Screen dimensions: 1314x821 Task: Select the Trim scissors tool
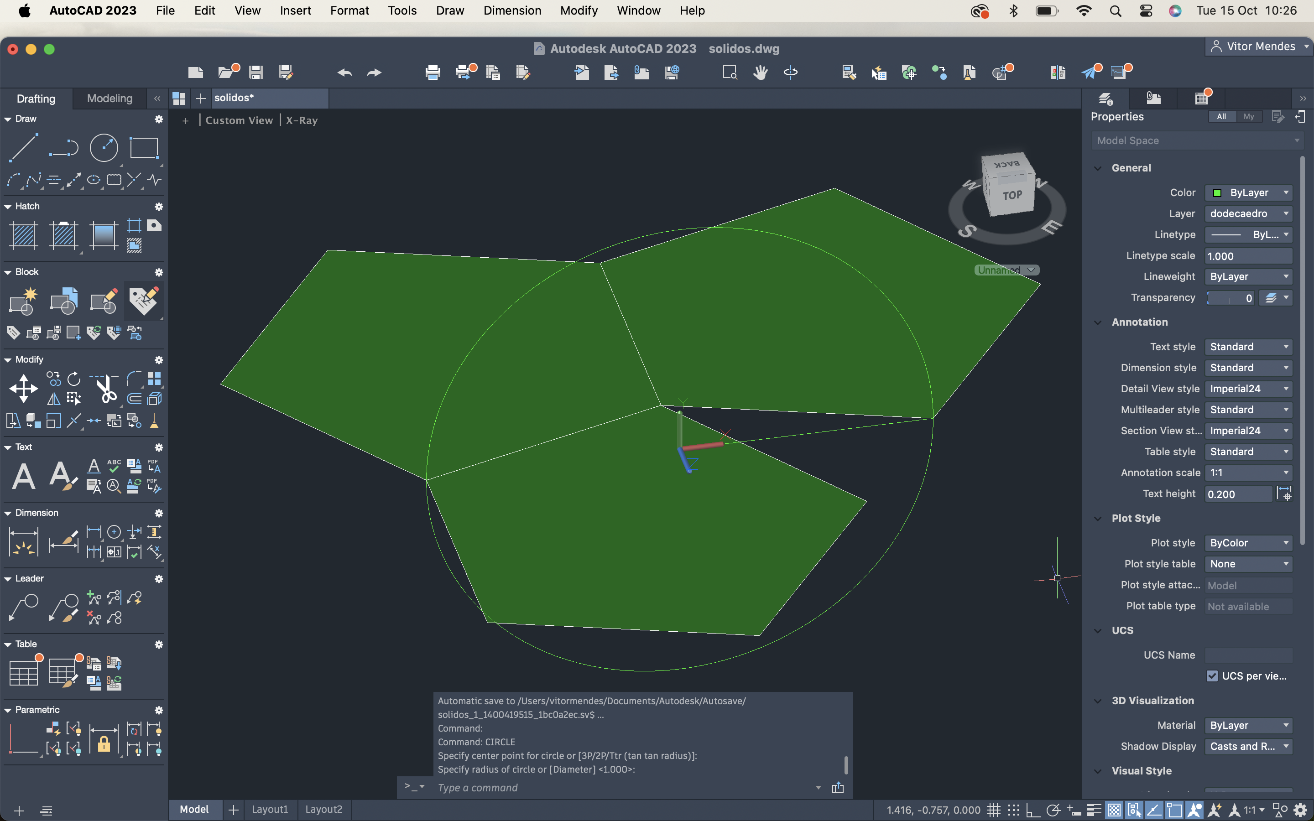105,388
